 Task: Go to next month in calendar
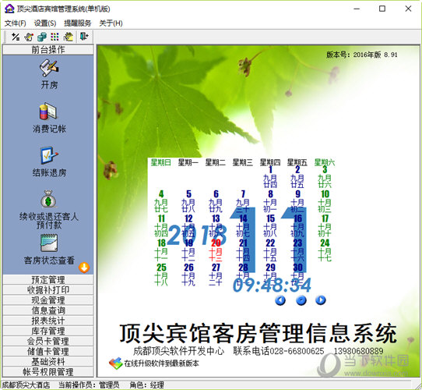321,300
